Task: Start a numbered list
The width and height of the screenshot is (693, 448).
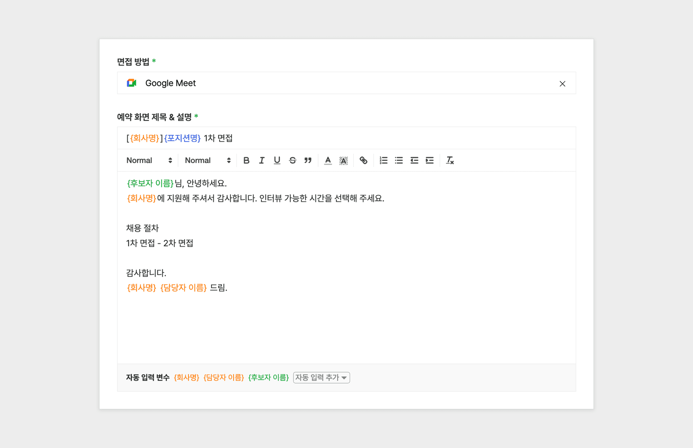Action: (x=383, y=160)
